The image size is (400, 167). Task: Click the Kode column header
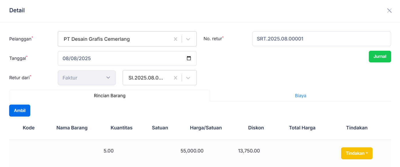coord(29,128)
